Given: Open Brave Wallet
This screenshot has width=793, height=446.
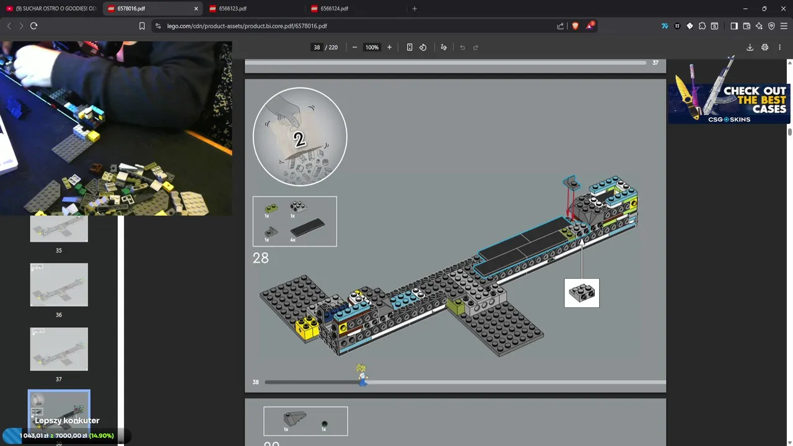Looking at the screenshot, I should (747, 26).
